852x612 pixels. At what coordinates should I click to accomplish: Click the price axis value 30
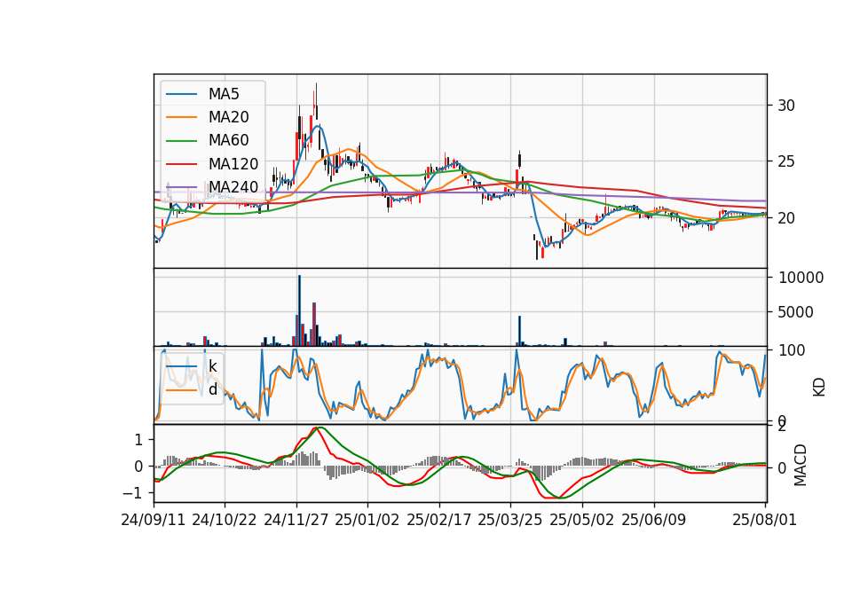786,106
